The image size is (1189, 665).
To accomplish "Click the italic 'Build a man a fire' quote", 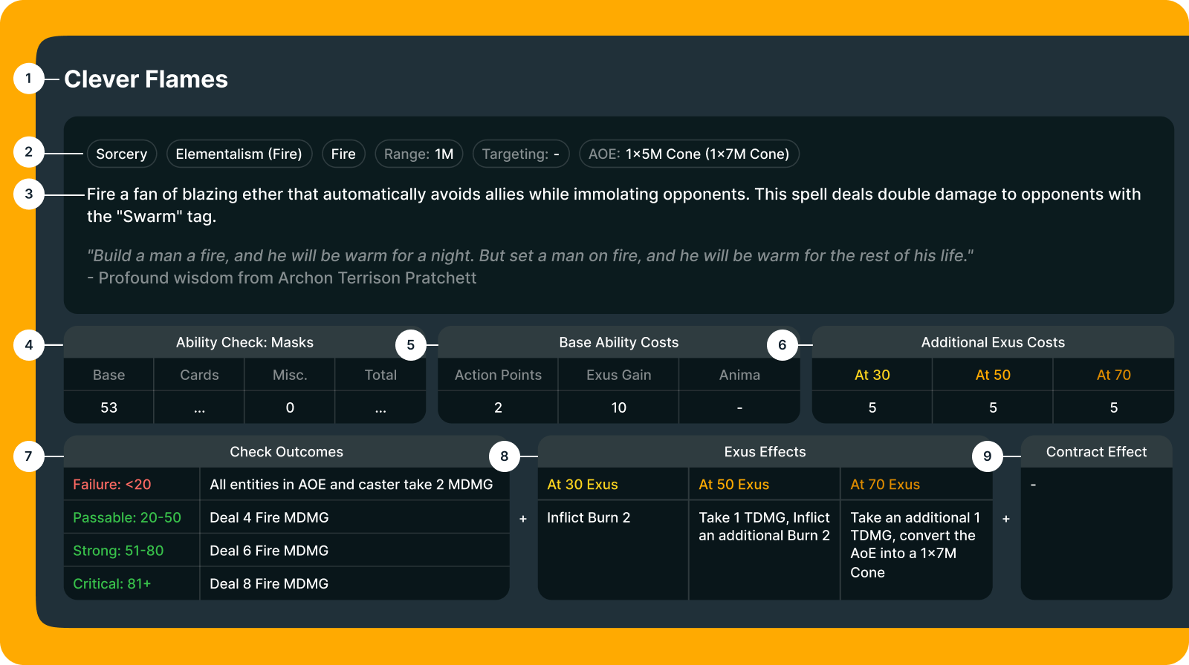I will 531,255.
